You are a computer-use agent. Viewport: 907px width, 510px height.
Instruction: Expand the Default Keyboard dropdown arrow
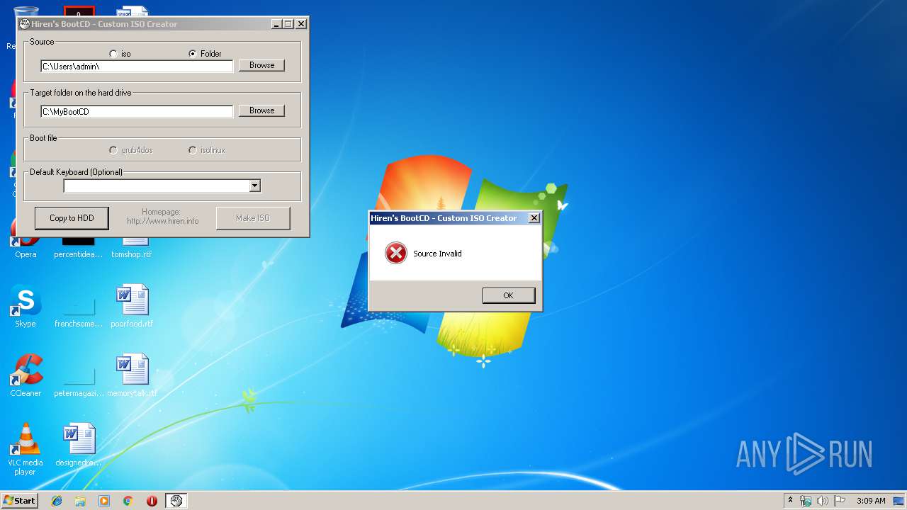tap(254, 186)
